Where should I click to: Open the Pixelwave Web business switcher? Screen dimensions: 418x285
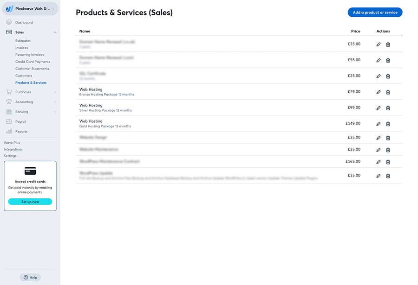(30, 9)
